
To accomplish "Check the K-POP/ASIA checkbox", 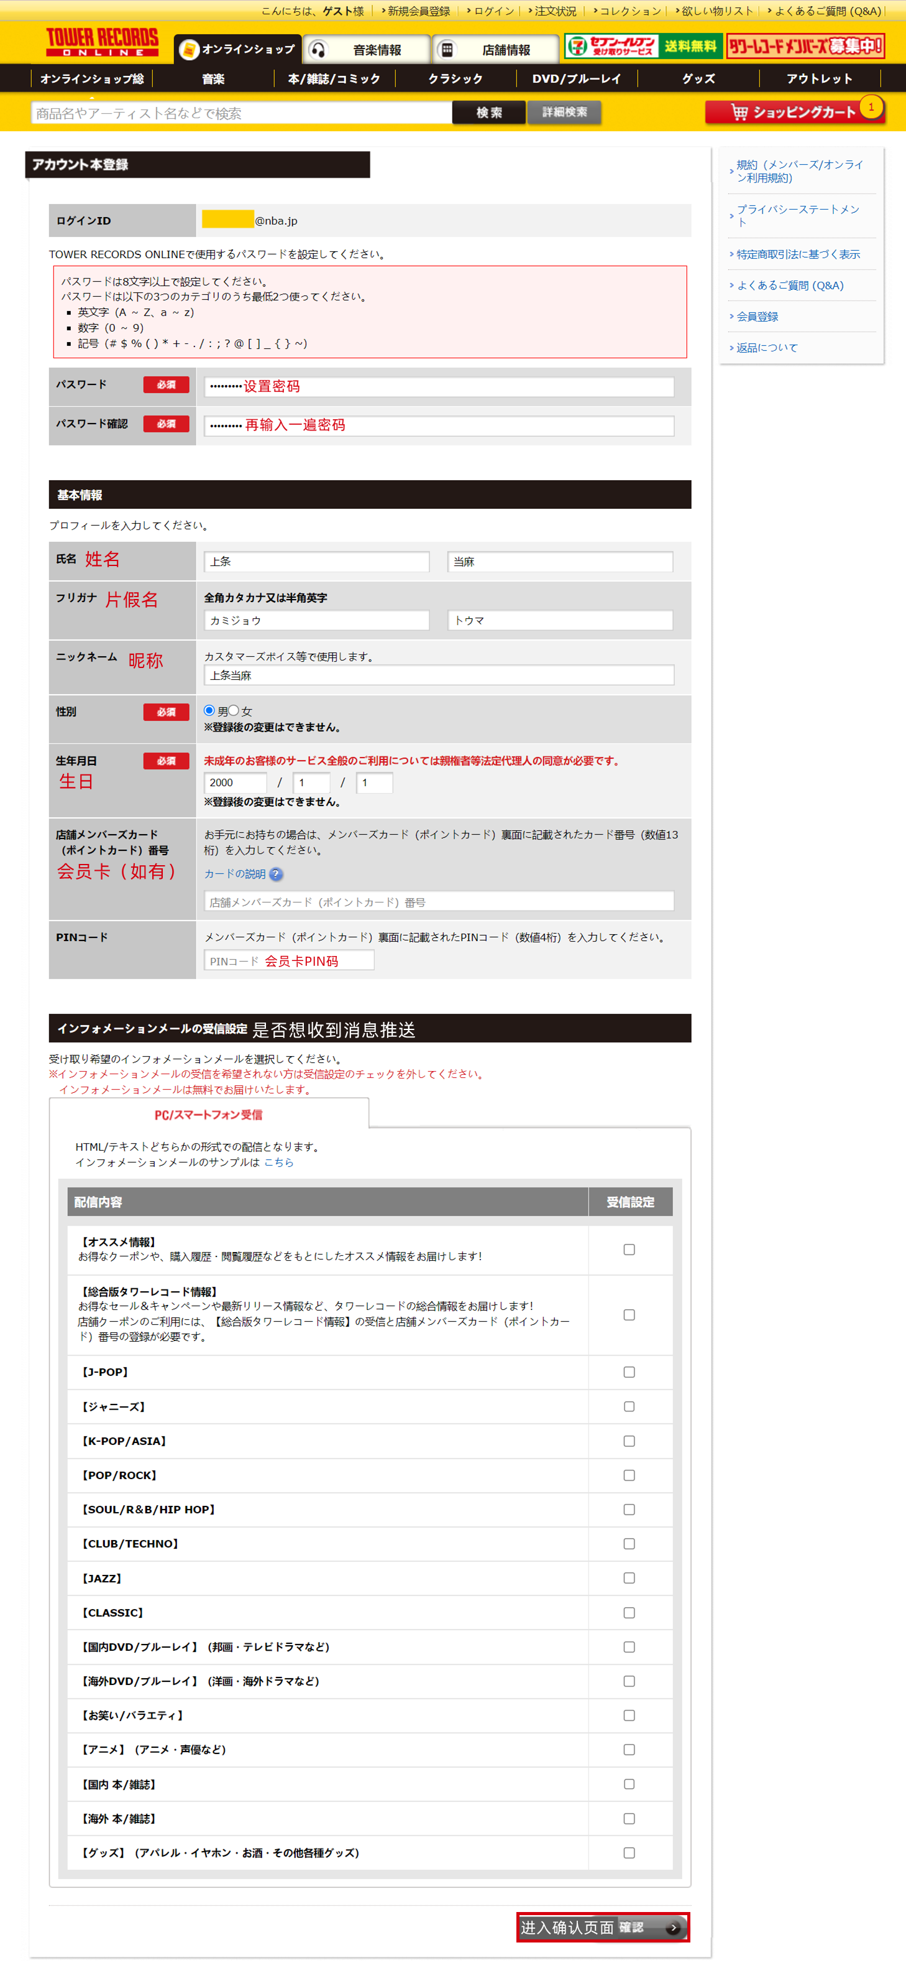I will click(x=629, y=1441).
